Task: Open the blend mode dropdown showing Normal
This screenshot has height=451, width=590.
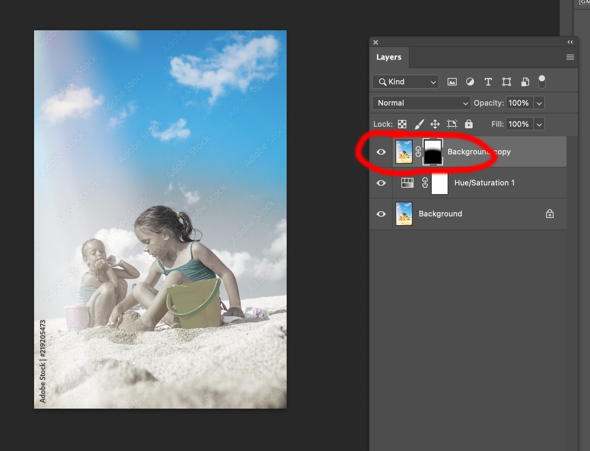Action: pyautogui.click(x=421, y=103)
